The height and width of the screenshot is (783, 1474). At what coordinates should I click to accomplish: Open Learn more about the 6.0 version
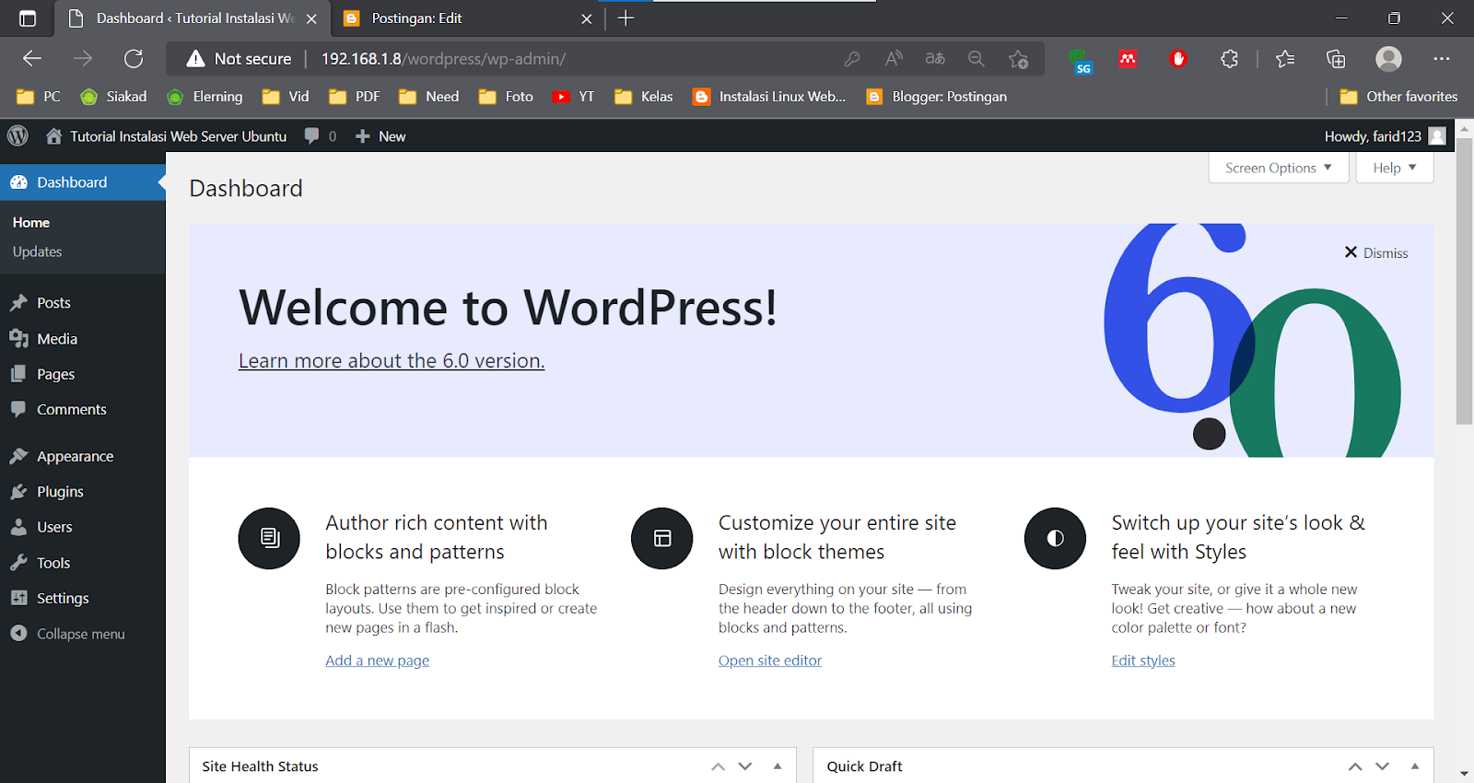(x=392, y=361)
